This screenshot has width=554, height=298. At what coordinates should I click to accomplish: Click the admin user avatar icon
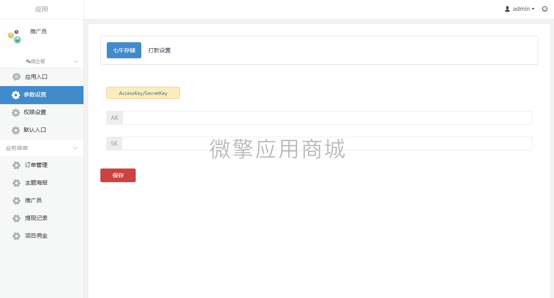(507, 9)
